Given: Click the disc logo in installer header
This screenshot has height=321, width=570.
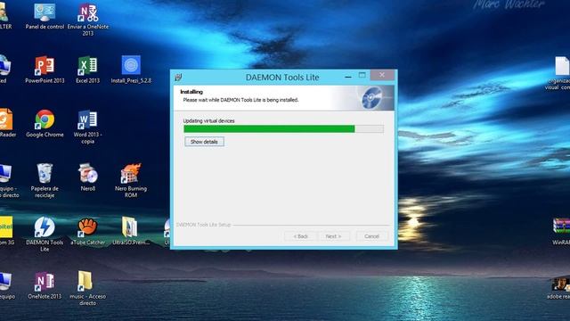Looking at the screenshot, I should [372, 98].
